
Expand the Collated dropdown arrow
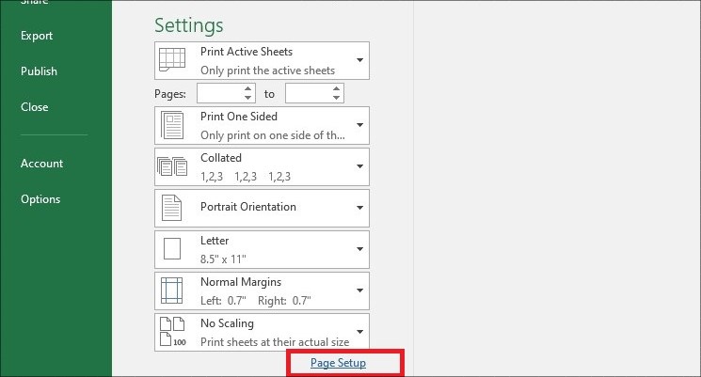(359, 166)
